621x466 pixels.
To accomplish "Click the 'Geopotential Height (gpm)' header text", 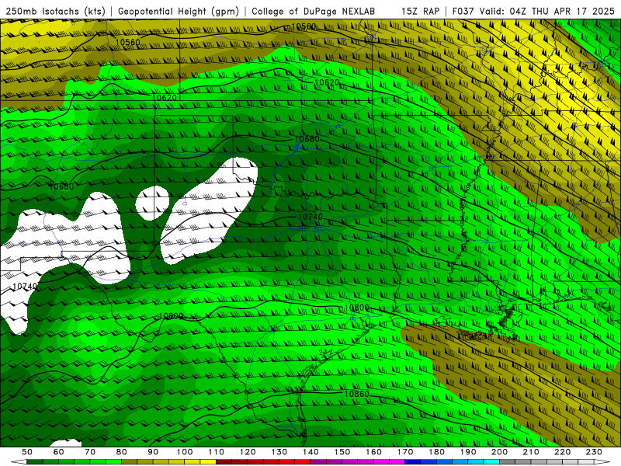I will [x=179, y=12].
